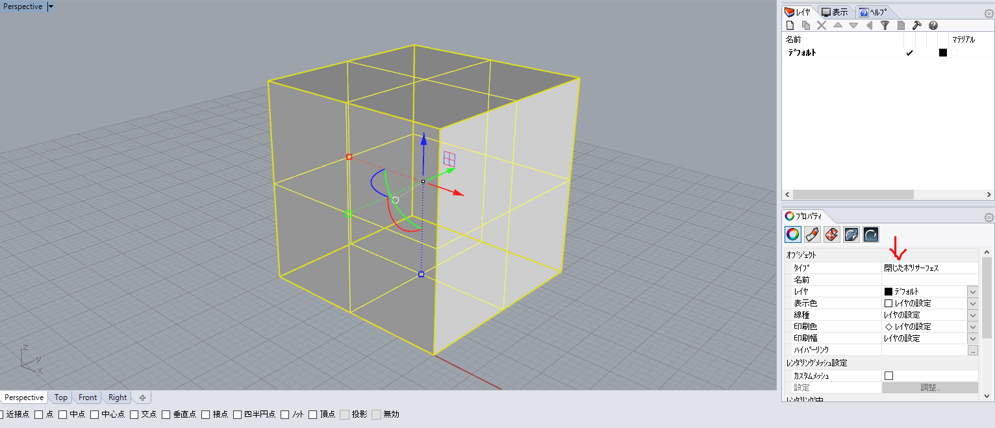Image resolution: width=995 pixels, height=428 pixels.
Task: Click the gumball planar move grid handle
Action: [x=449, y=158]
